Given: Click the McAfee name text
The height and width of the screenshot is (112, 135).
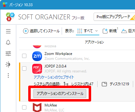Looking at the screenshot, I should coord(51,105).
